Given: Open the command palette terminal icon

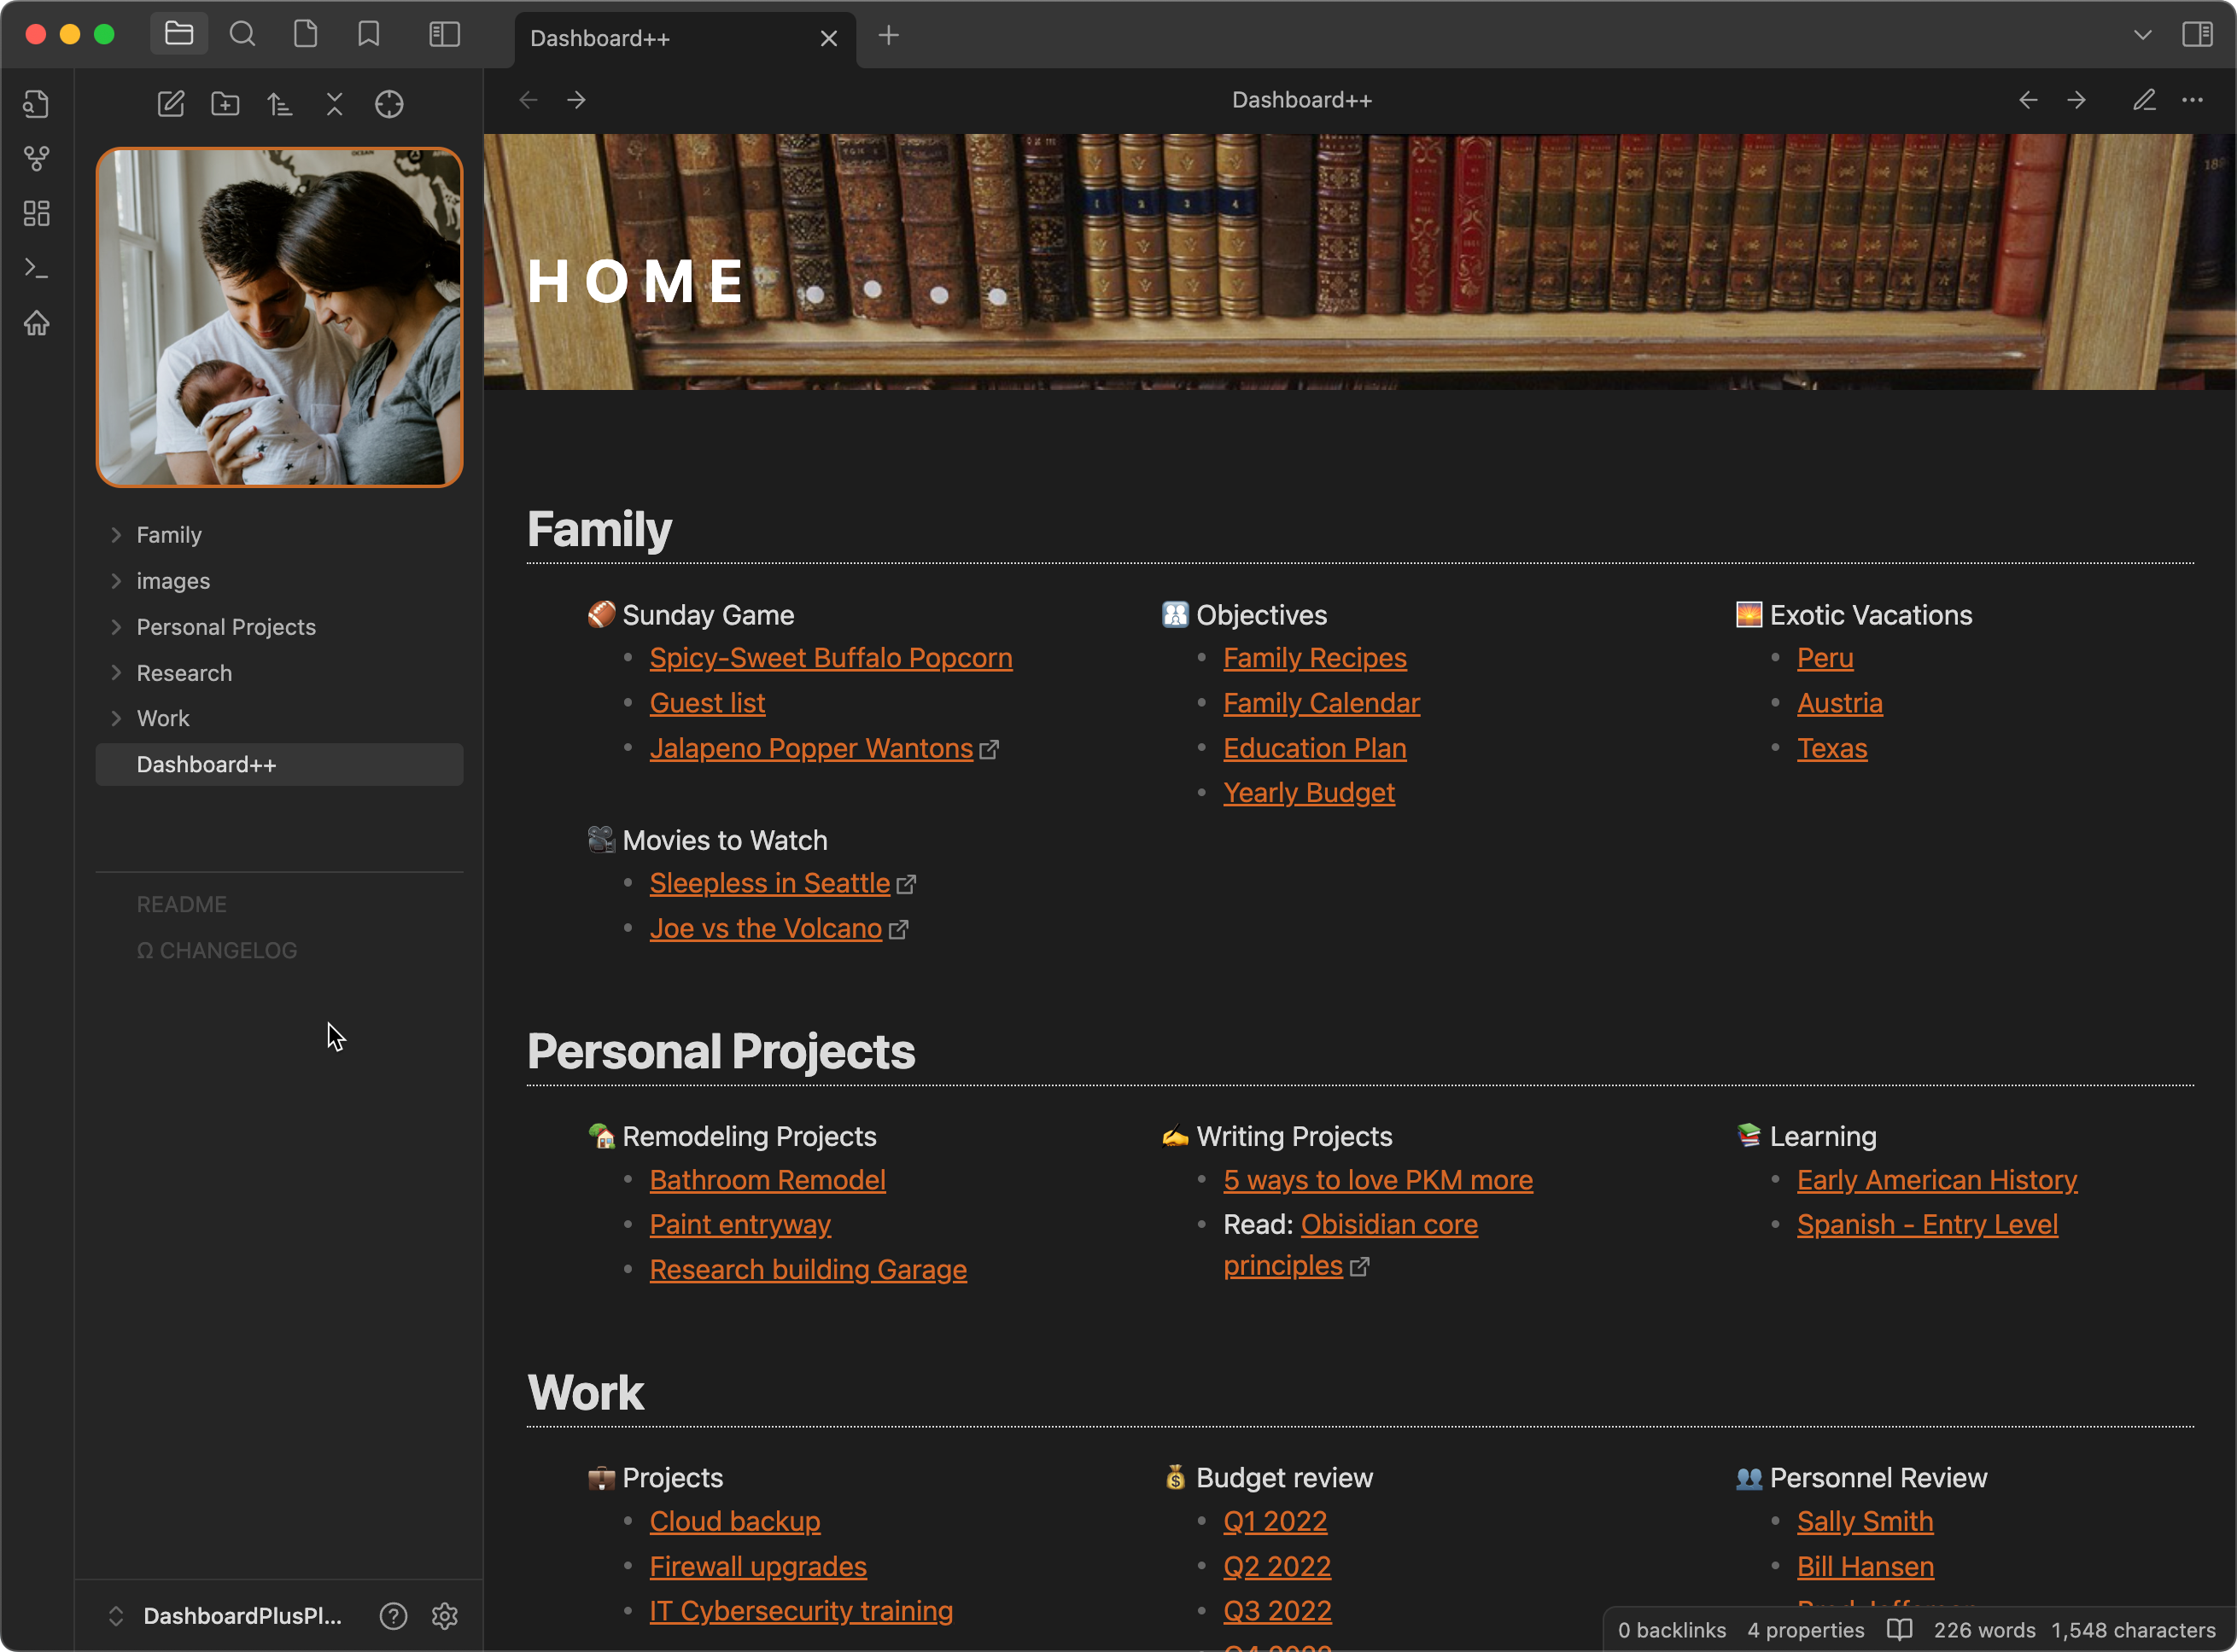Looking at the screenshot, I should (x=37, y=269).
